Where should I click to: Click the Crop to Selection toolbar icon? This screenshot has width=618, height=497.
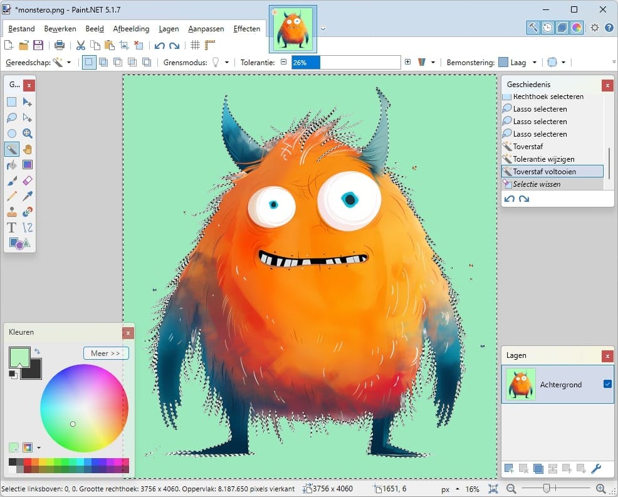[124, 45]
